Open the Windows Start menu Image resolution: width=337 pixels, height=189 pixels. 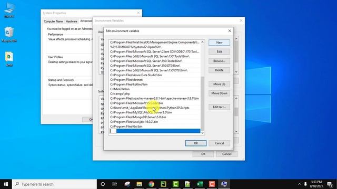point(6,184)
